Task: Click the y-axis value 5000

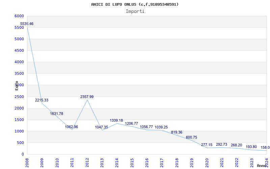Action: coord(19,39)
